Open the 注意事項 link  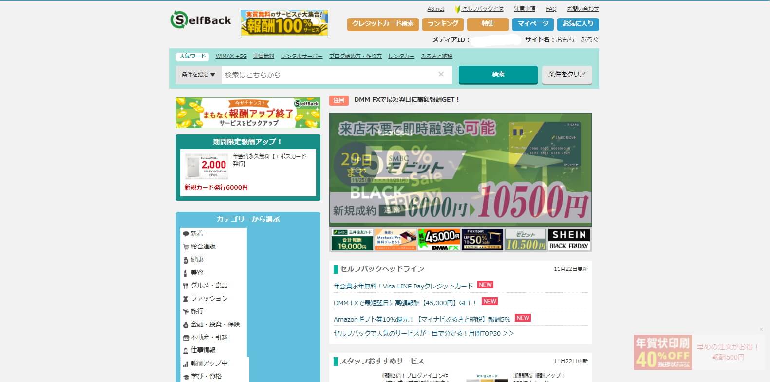click(x=525, y=9)
